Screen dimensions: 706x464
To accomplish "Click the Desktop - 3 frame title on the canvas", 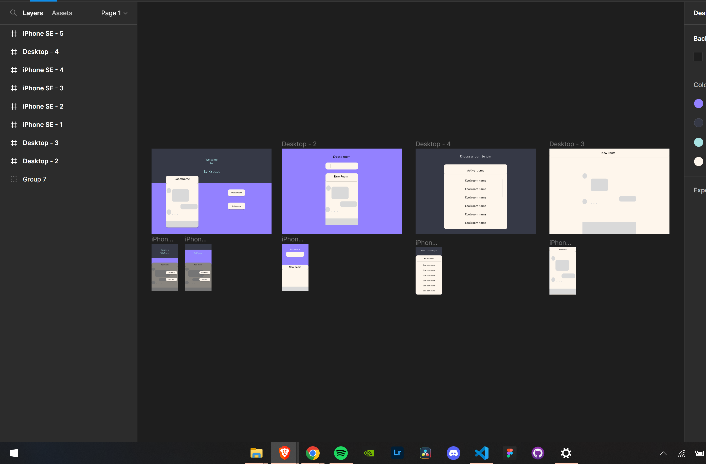I will point(567,144).
